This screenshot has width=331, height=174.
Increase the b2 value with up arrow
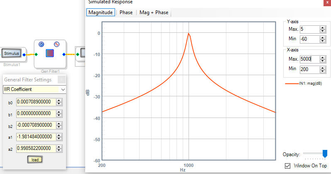click(59, 123)
